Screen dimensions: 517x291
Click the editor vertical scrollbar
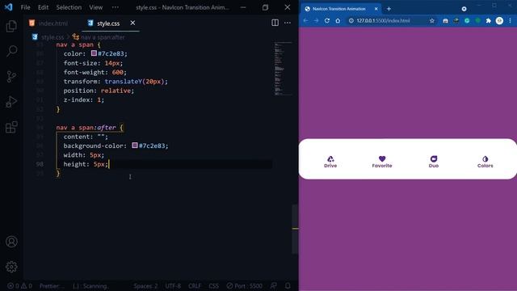tap(295, 230)
